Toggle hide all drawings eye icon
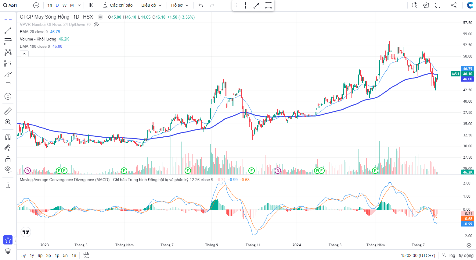This screenshot has width=476, height=260. click(x=8, y=170)
